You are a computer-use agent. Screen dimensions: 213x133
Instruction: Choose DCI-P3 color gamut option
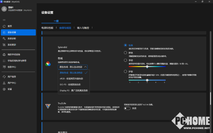point(74,85)
